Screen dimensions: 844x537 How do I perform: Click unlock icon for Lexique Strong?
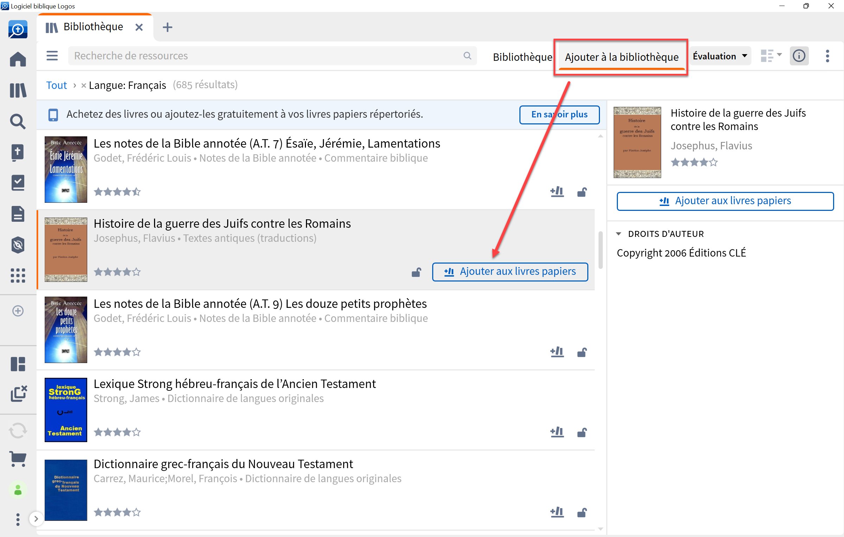coord(582,432)
